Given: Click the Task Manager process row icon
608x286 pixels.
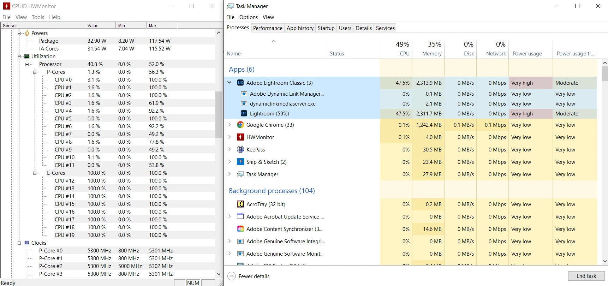Looking at the screenshot, I should tap(240, 174).
